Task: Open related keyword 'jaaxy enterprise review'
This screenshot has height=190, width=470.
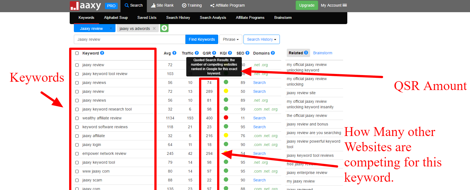Action: click(307, 173)
